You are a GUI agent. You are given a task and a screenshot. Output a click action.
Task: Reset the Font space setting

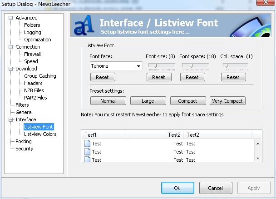(x=192, y=77)
